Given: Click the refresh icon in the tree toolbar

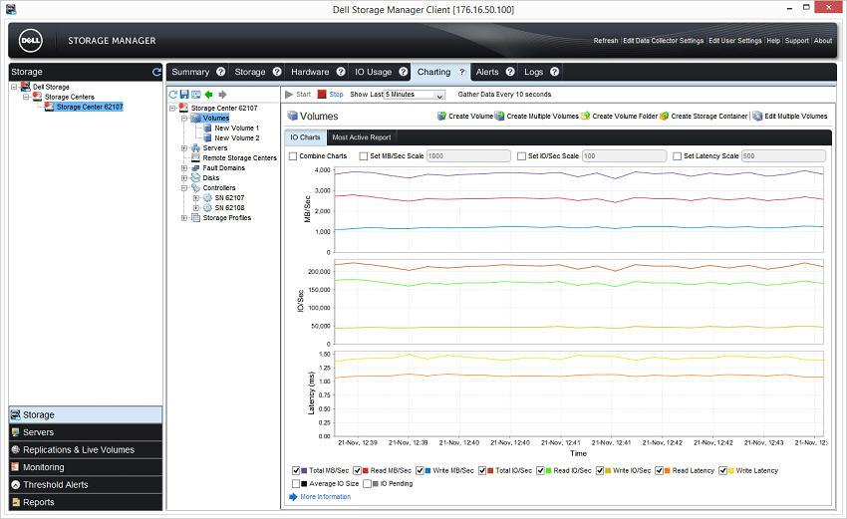Looking at the screenshot, I should 172,95.
